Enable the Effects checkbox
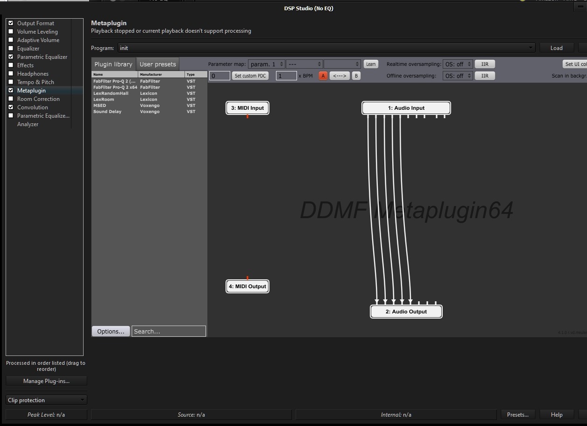The height and width of the screenshot is (426, 587). [x=11, y=65]
